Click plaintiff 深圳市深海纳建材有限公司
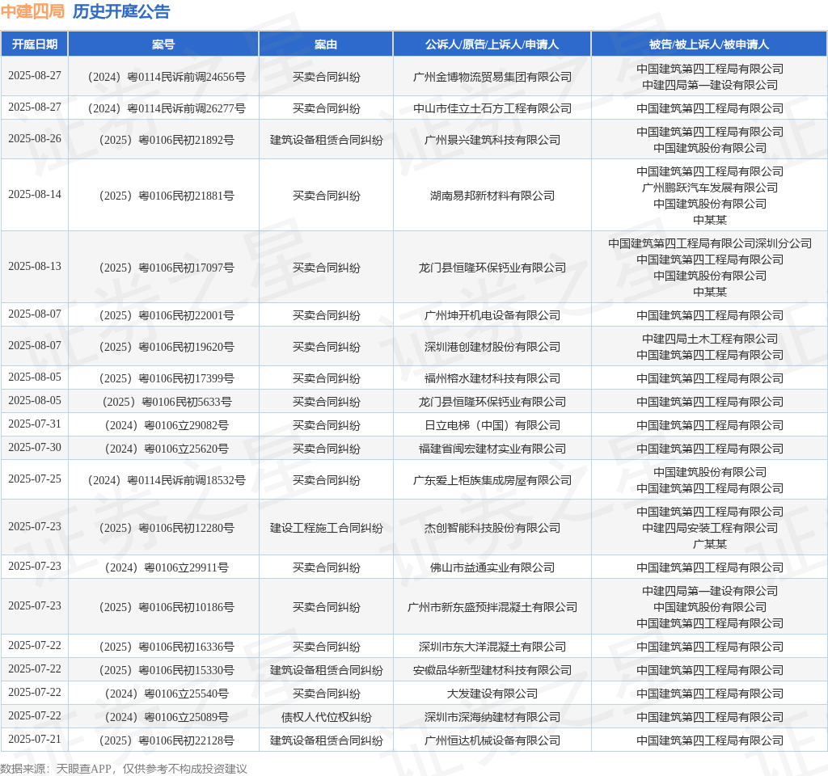Screen dimensions: 828x776 492,718
